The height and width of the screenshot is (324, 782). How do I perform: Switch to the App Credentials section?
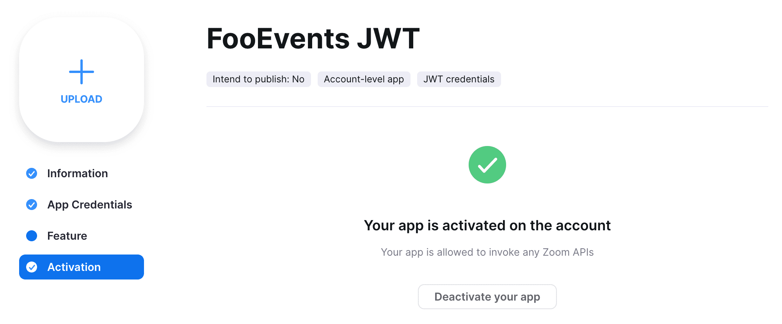[x=89, y=205]
